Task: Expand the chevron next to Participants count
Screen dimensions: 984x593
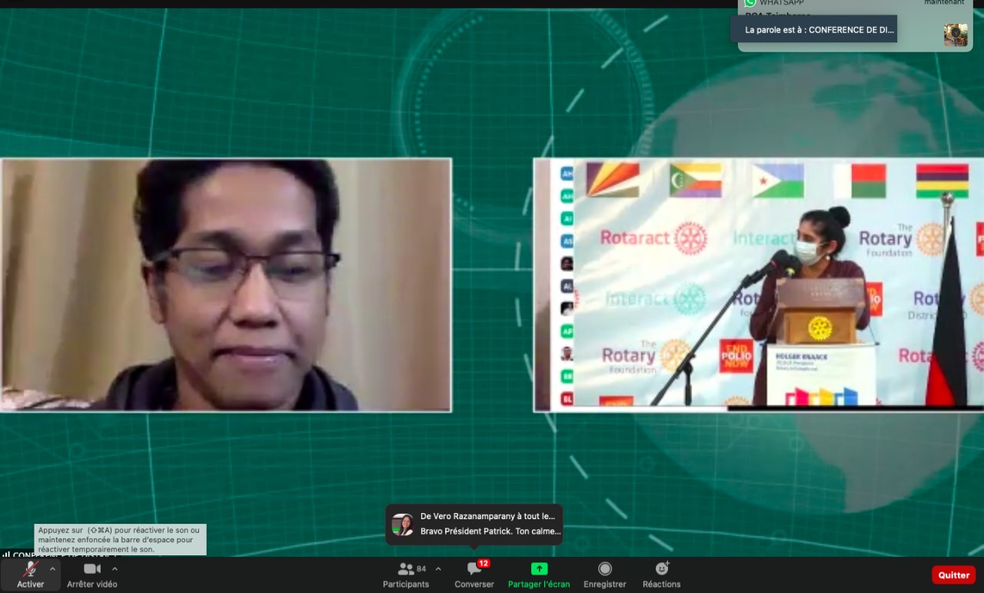Action: [438, 569]
